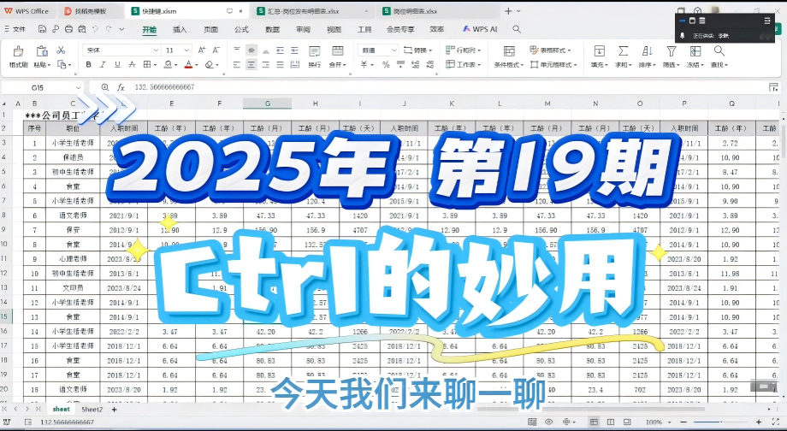This screenshot has width=787, height=431.
Task: Open the Data (数据) ribbon tab
Action: coord(273,30)
